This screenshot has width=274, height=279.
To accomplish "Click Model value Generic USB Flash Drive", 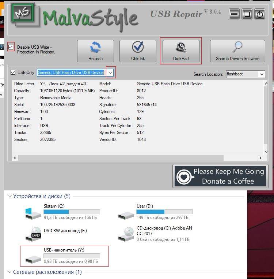I will [x=170, y=84].
